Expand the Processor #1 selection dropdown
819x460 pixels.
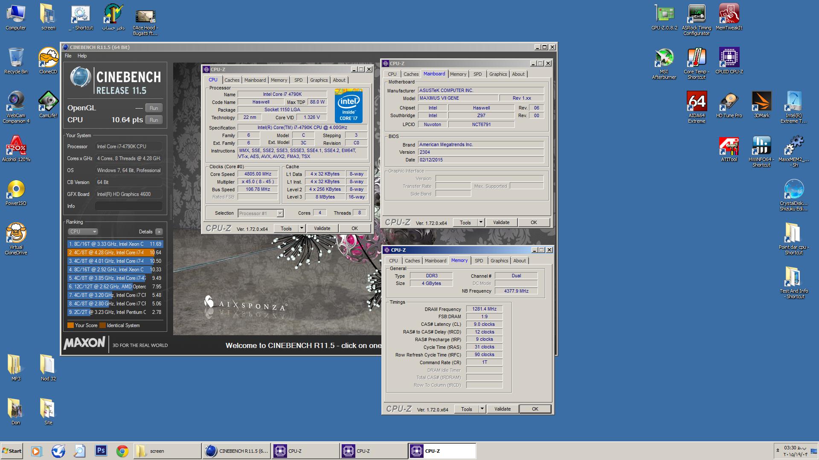(280, 213)
